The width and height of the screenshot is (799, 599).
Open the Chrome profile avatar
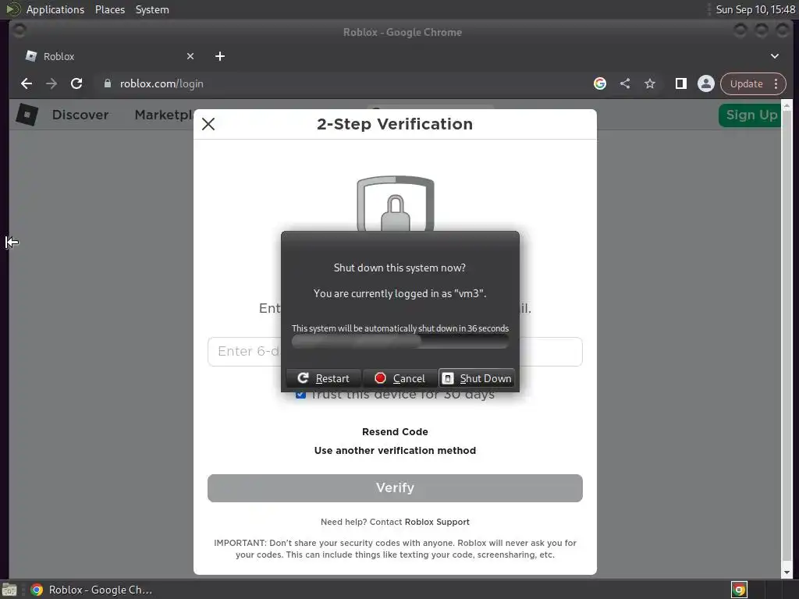pyautogui.click(x=705, y=83)
